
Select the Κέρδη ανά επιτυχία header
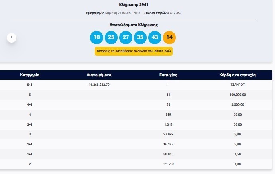point(238,75)
